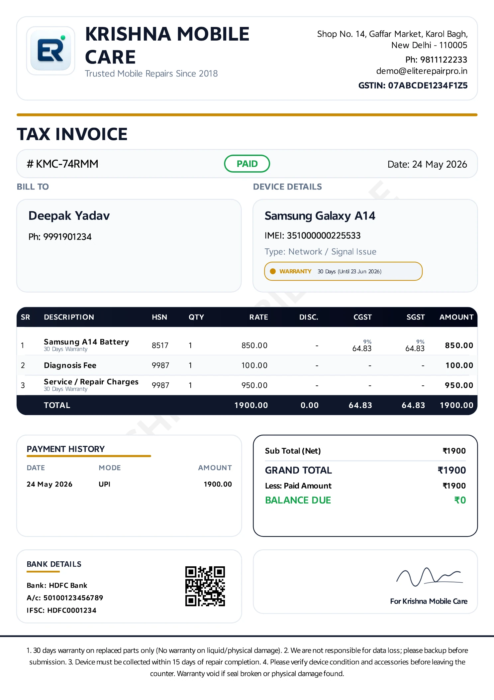The image size is (494, 700).
Task: Select the GSTIN 07ABCDE1234F1Z5 text
Action: click(413, 85)
